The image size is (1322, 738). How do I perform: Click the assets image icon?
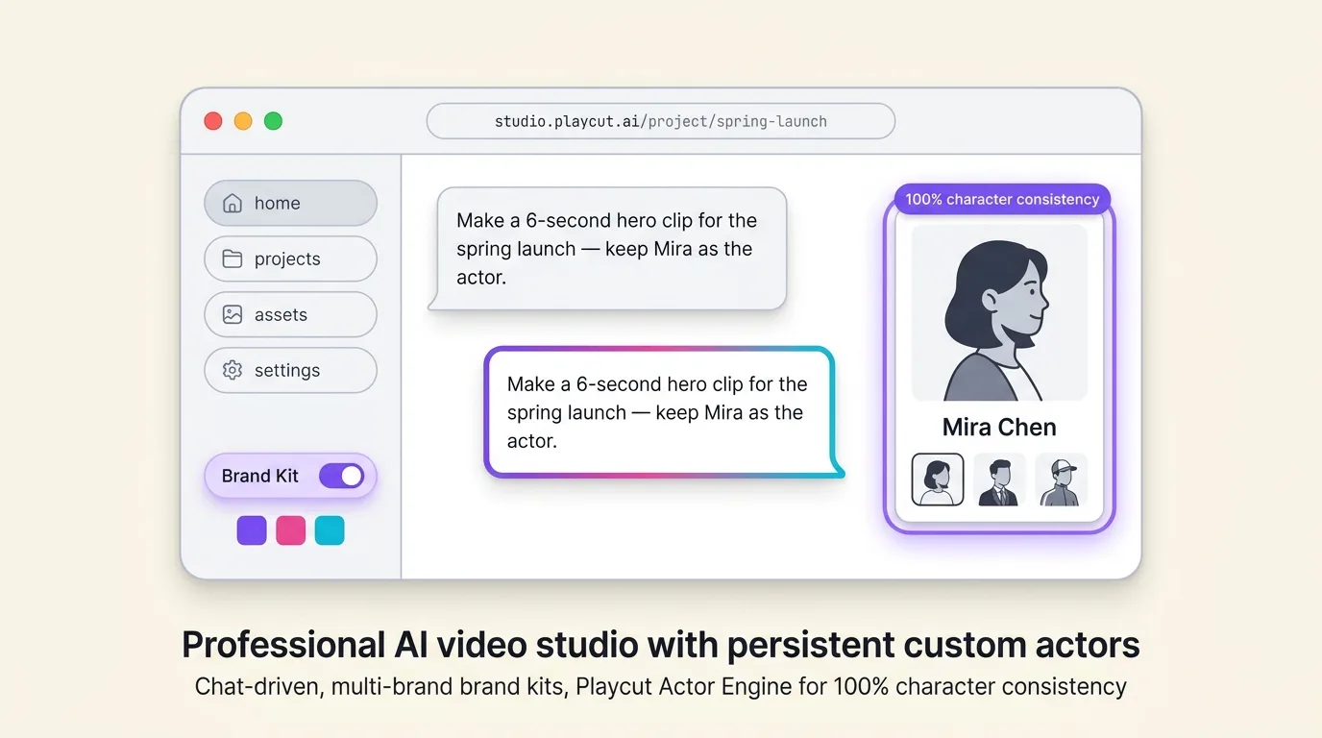(x=232, y=314)
